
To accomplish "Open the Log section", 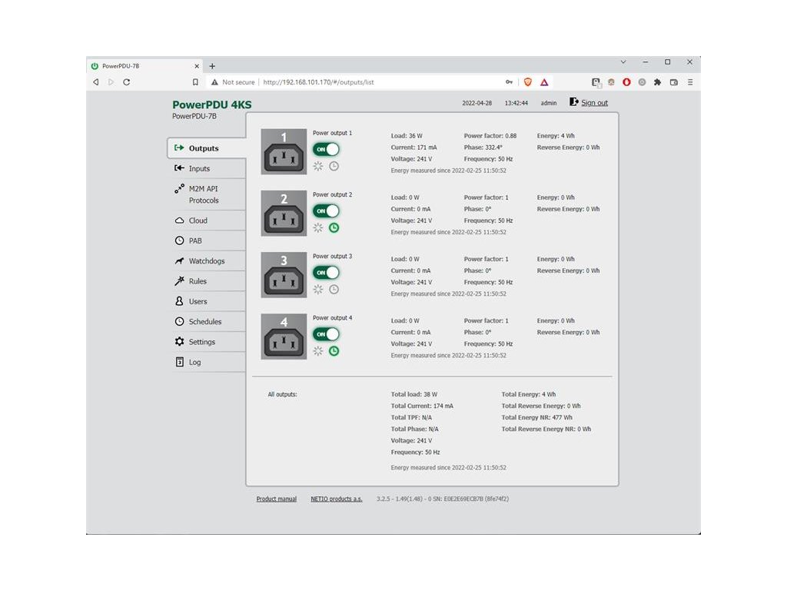I will pos(207,363).
